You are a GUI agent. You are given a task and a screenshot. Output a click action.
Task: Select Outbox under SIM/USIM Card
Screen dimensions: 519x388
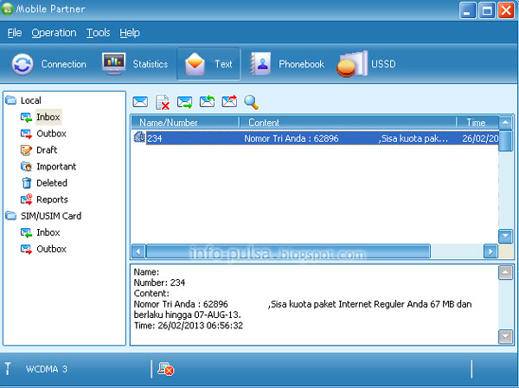51,249
